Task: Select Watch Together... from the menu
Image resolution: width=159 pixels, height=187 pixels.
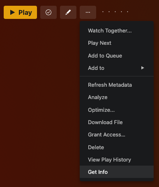Action: (x=117, y=31)
